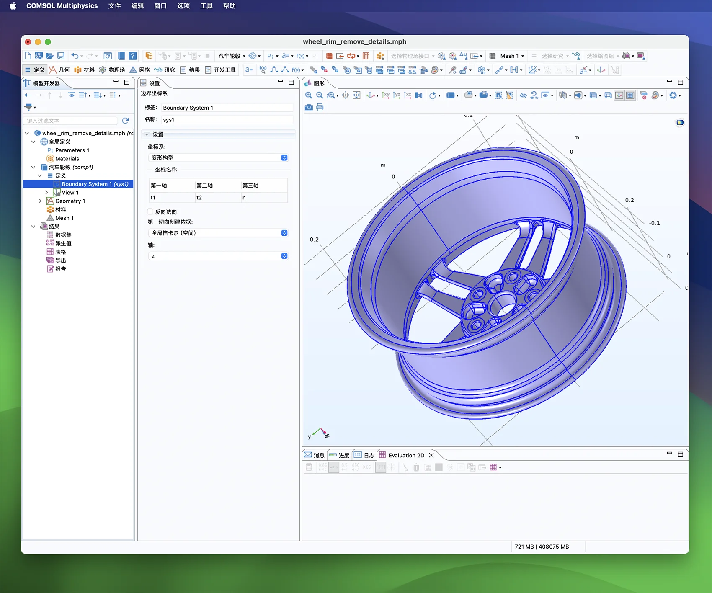712x593 pixels.
Task: Open the 工具 menu
Action: click(x=206, y=6)
